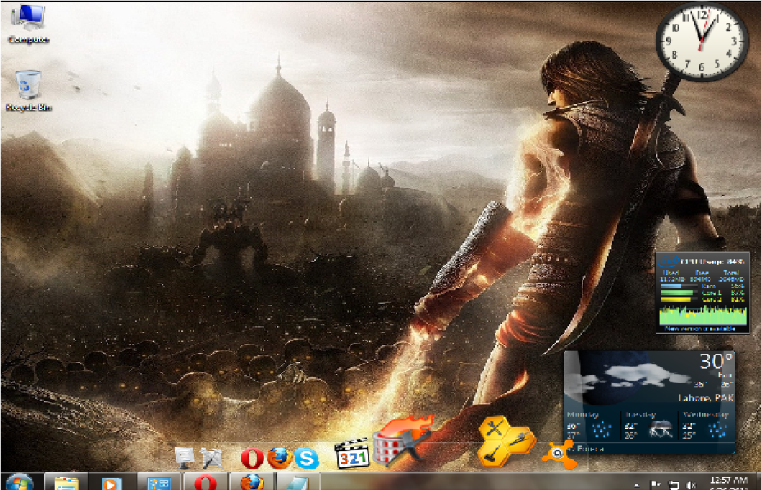The width and height of the screenshot is (761, 490).
Task: Click the monitor icon in the dock
Action: [184, 458]
